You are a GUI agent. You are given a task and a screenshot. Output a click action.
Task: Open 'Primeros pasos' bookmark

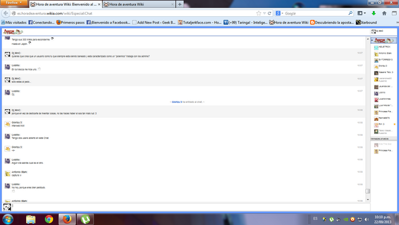[x=70, y=22]
